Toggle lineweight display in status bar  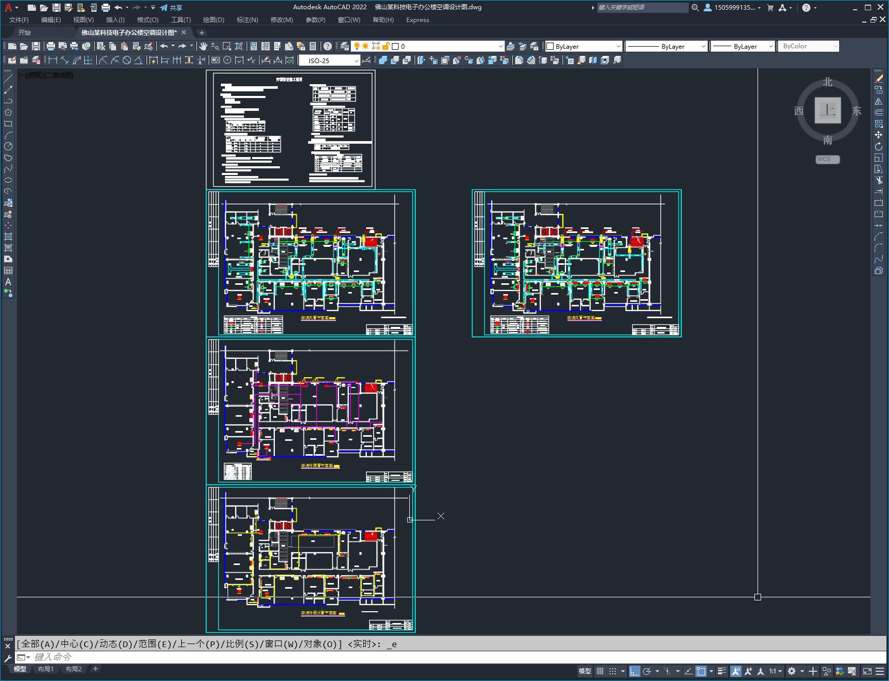tap(722, 671)
